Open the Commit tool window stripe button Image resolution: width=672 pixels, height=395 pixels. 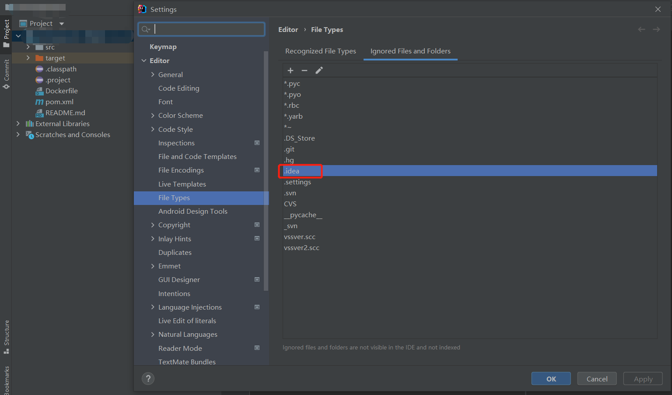[x=6, y=74]
